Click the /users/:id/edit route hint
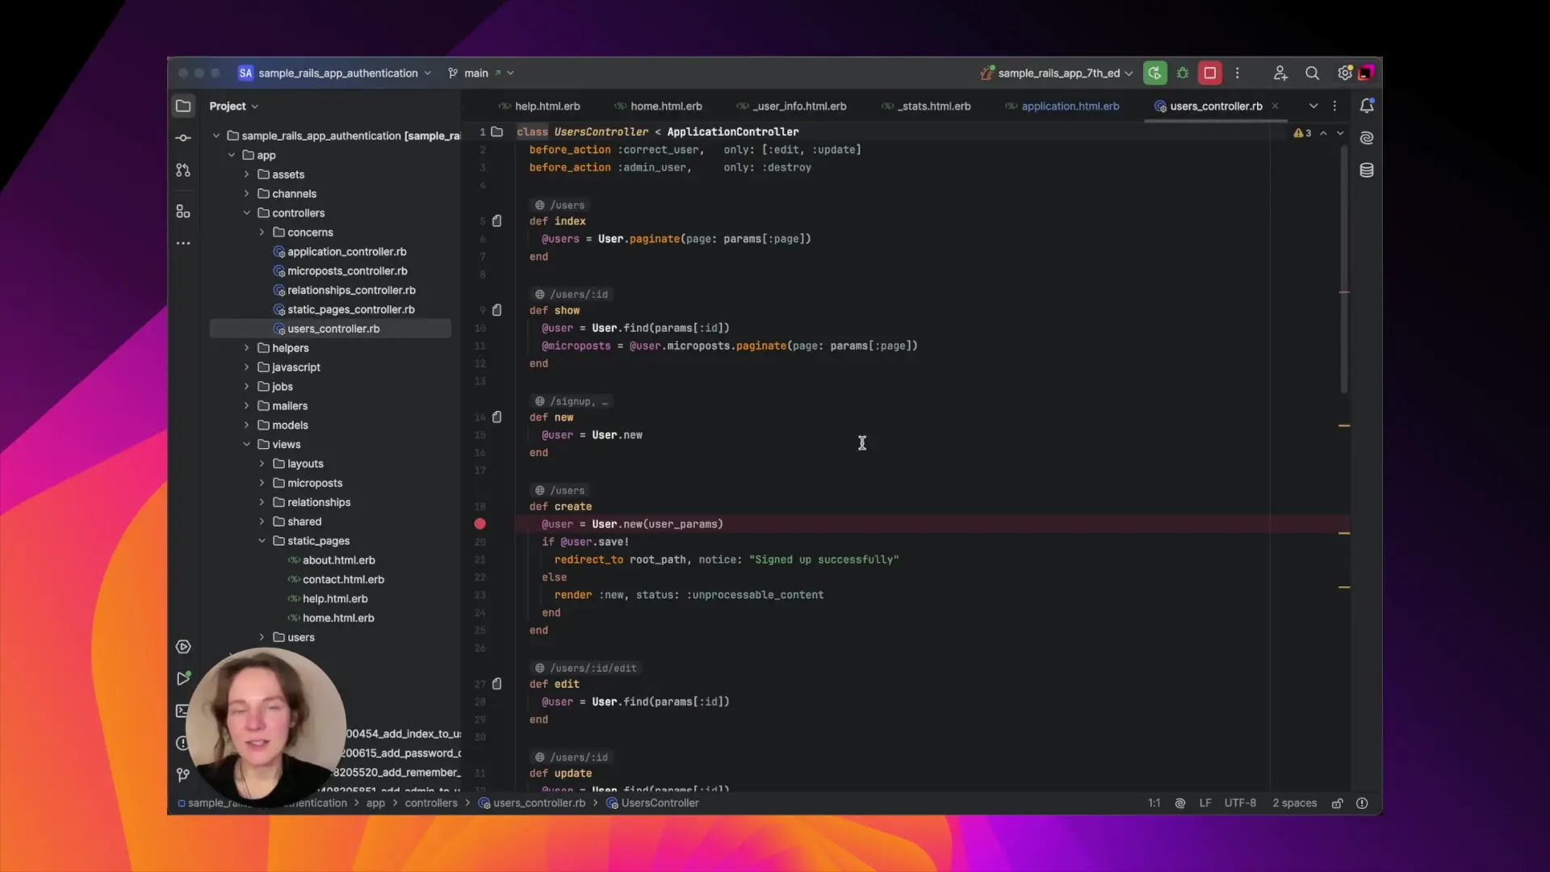Image resolution: width=1550 pixels, height=872 pixels. click(x=586, y=669)
